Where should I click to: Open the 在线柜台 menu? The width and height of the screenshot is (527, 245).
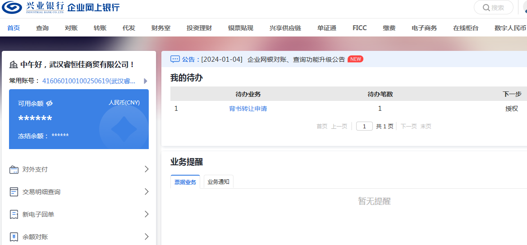(x=466, y=28)
